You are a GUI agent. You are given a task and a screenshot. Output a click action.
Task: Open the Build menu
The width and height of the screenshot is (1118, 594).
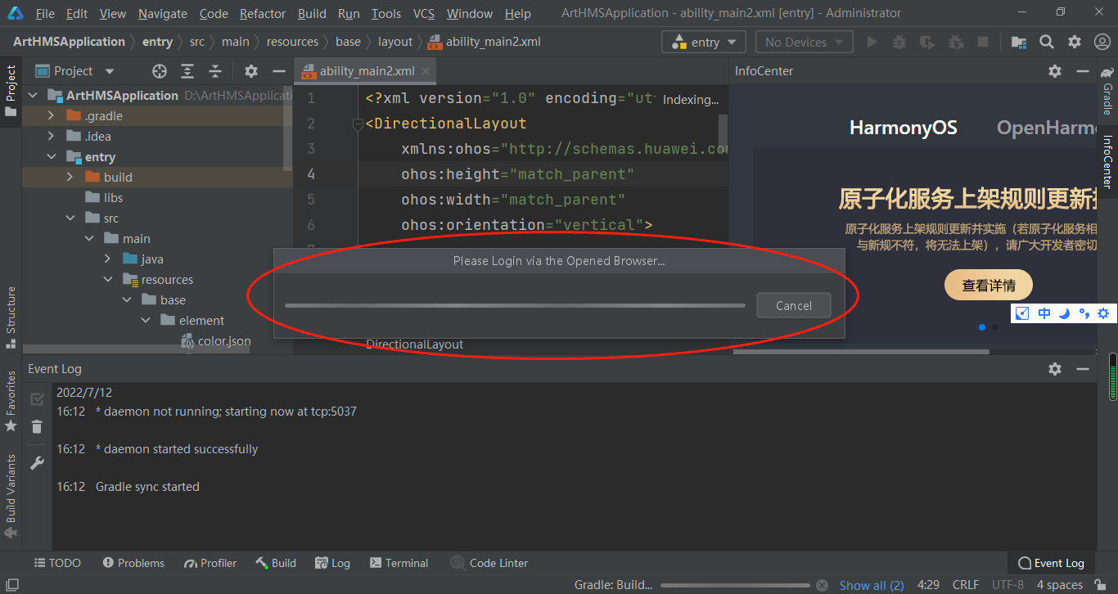click(312, 14)
